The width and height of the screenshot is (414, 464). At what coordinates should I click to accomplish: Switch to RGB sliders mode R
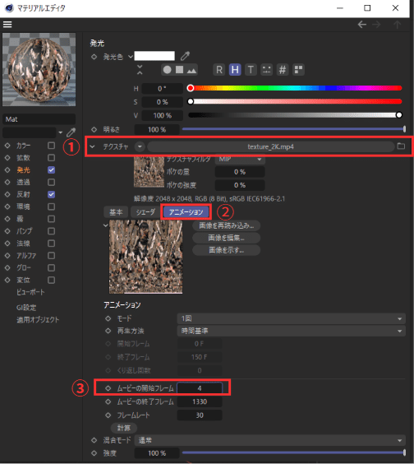pyautogui.click(x=219, y=70)
